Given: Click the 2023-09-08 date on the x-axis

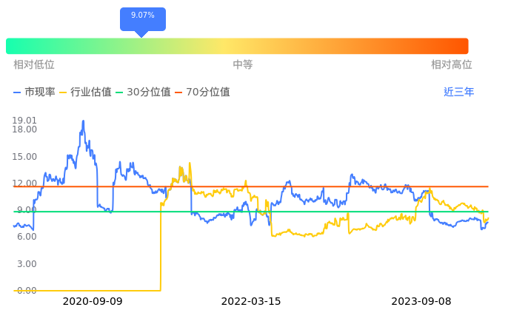Looking at the screenshot, I should click(x=421, y=302).
